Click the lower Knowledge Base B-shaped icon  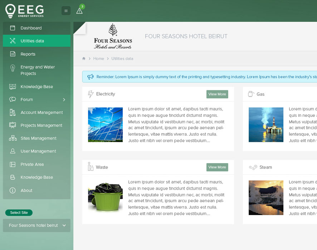coord(13,177)
